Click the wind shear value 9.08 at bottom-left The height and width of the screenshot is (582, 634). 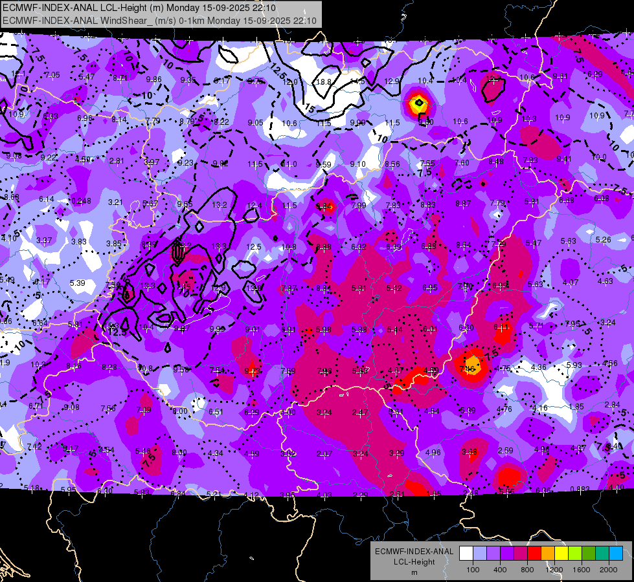coord(72,407)
